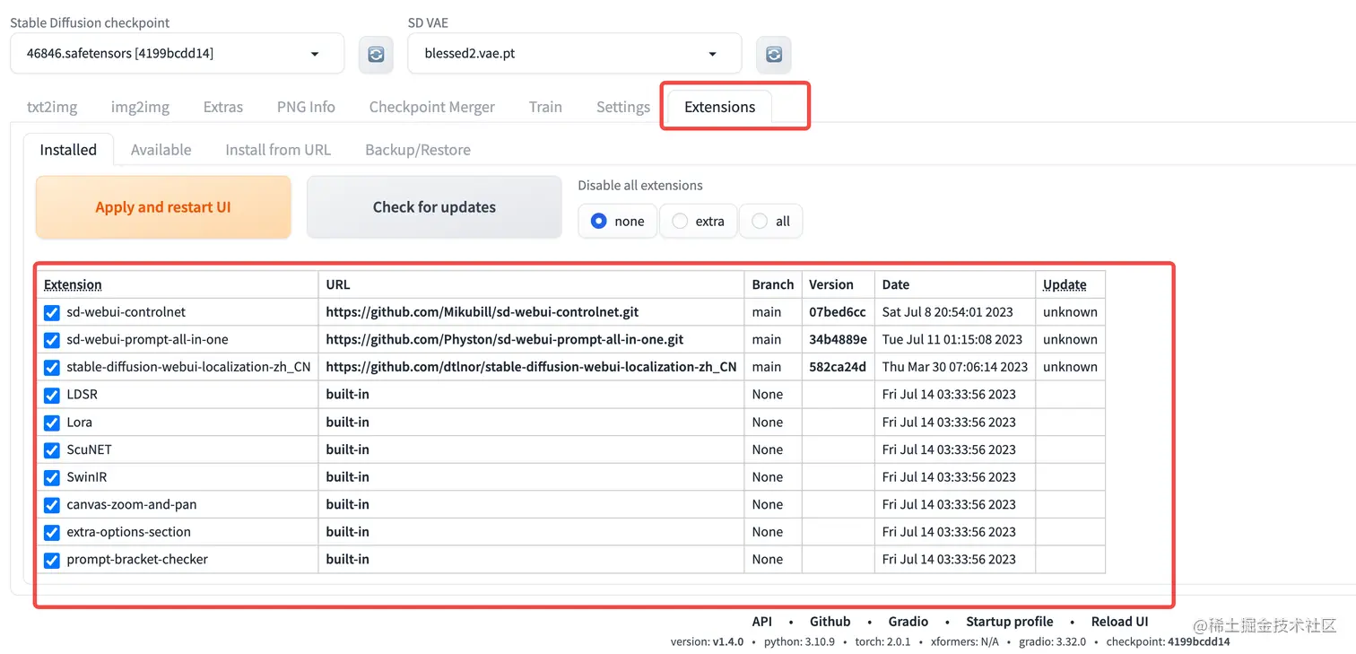This screenshot has width=1356, height=654.
Task: Uncheck the sd-webui-prompt-all-in-one extension
Action: (52, 340)
